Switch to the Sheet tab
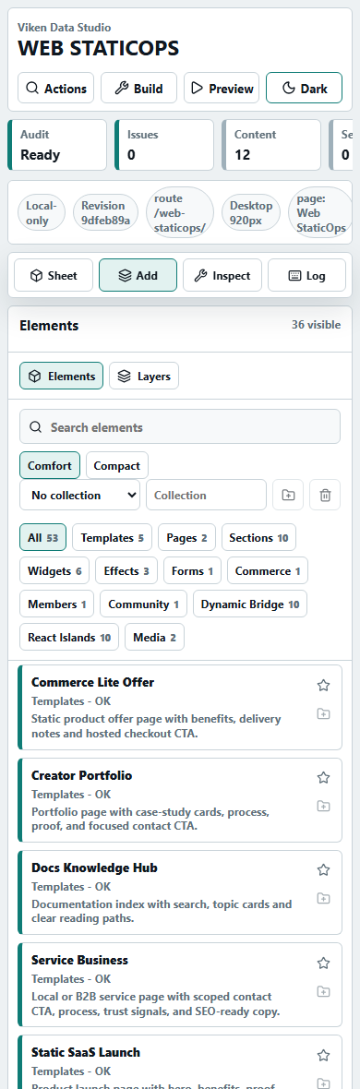The height and width of the screenshot is (1089, 360). tap(54, 275)
